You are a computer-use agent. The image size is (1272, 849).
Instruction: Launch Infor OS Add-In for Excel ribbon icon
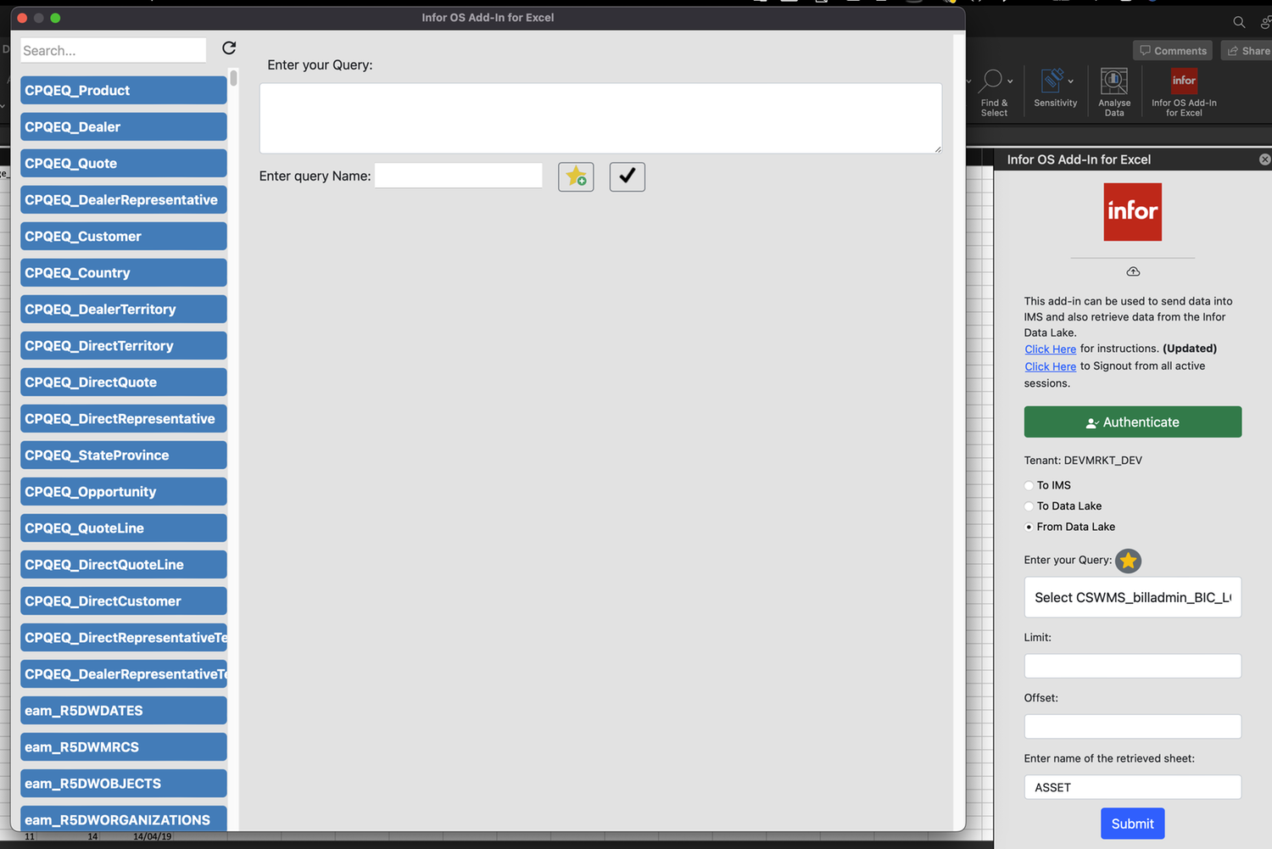(1184, 92)
